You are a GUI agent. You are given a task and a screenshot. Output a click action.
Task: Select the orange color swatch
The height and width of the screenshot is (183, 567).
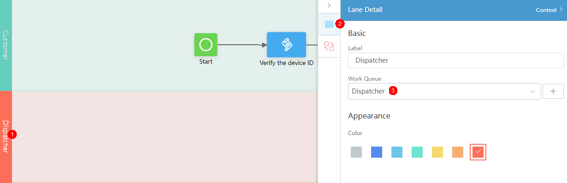point(458,152)
